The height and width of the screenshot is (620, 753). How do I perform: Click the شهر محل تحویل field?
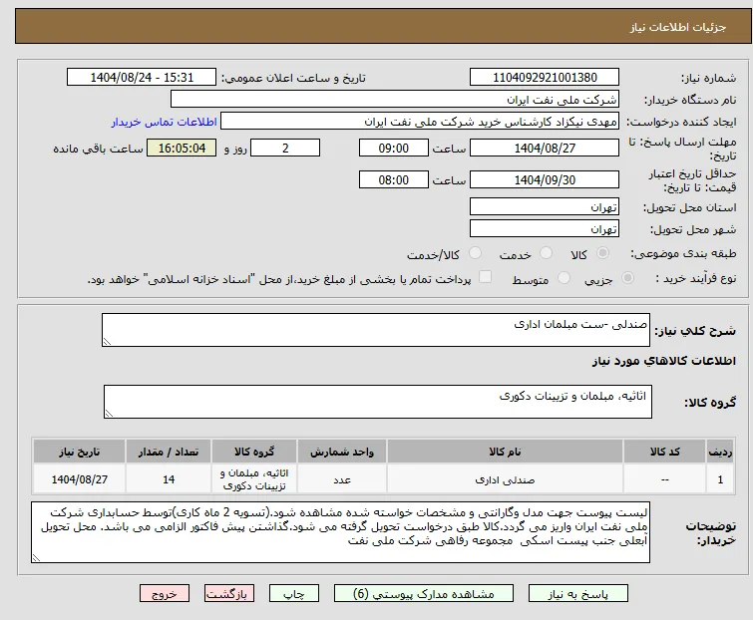tap(545, 229)
